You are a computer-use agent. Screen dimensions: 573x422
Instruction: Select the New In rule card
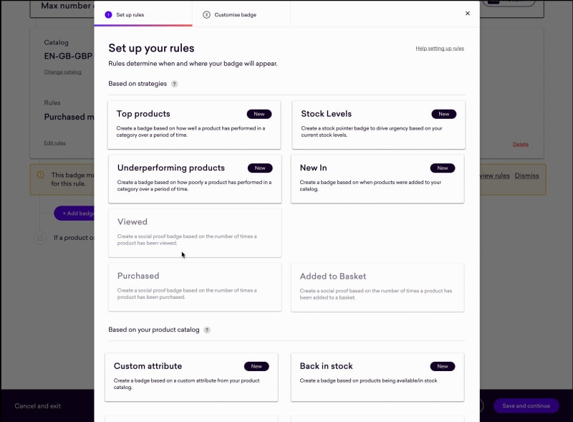click(377, 178)
